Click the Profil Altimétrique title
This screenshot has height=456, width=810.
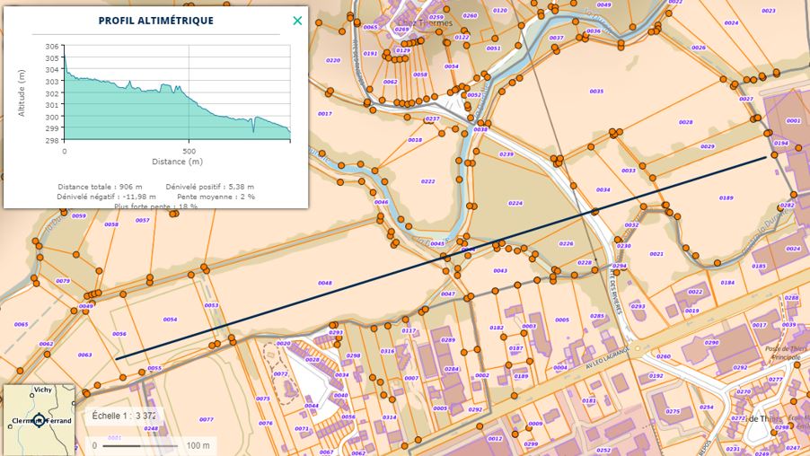155,21
